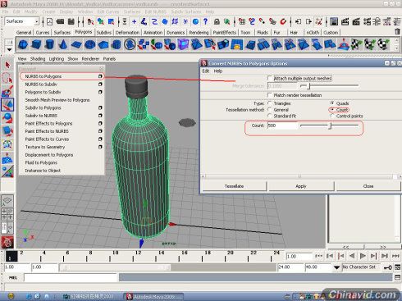Create a polygon cylinder from shelf
Viewport: 402px width, 301px height.
click(x=49, y=44)
